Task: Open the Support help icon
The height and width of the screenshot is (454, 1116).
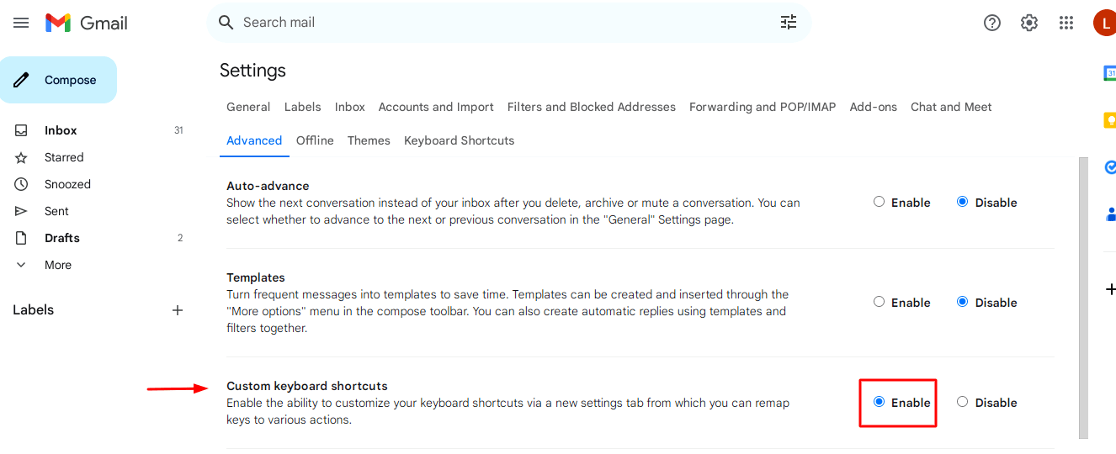Action: 992,23
